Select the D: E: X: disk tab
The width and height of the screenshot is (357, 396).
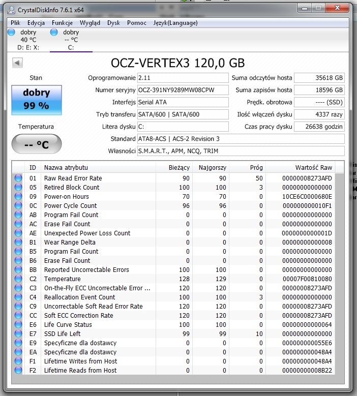[28, 40]
